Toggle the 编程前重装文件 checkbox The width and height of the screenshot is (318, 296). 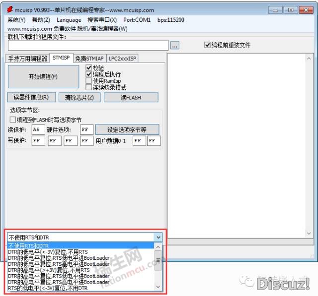pyautogui.click(x=228, y=45)
